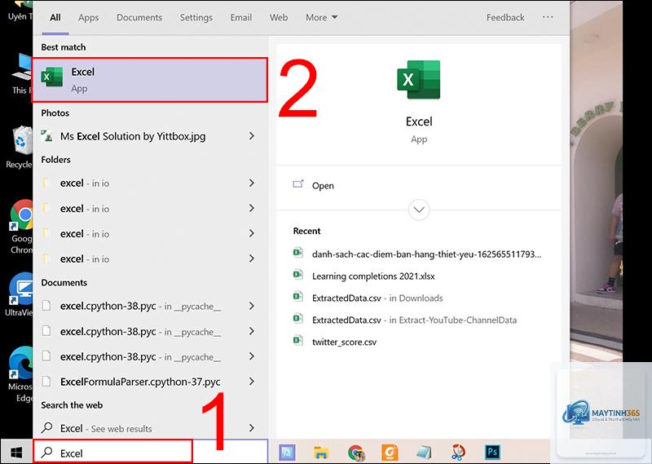Click the Feedback link
Viewport: 652px width, 464px height.
pyautogui.click(x=505, y=17)
